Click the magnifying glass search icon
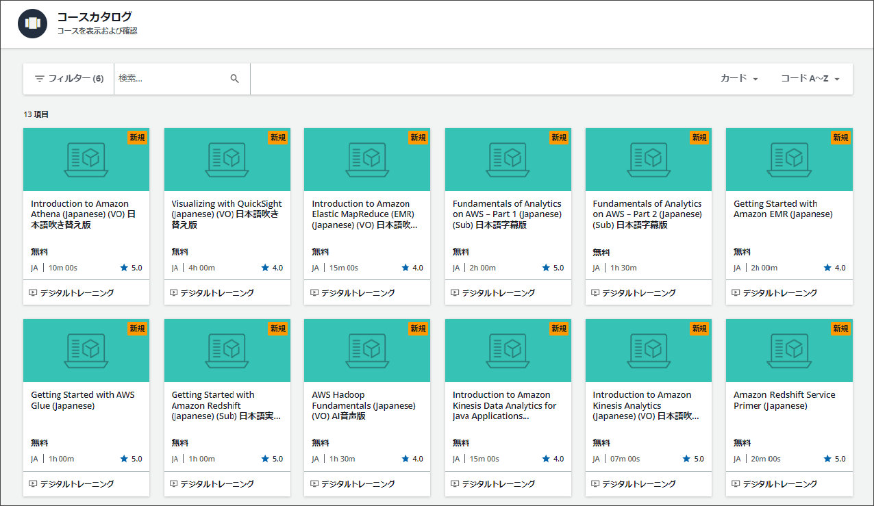This screenshot has width=874, height=506. point(234,79)
